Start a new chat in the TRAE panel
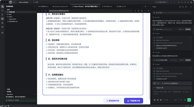This screenshot has width=194, height=107. 180,7
